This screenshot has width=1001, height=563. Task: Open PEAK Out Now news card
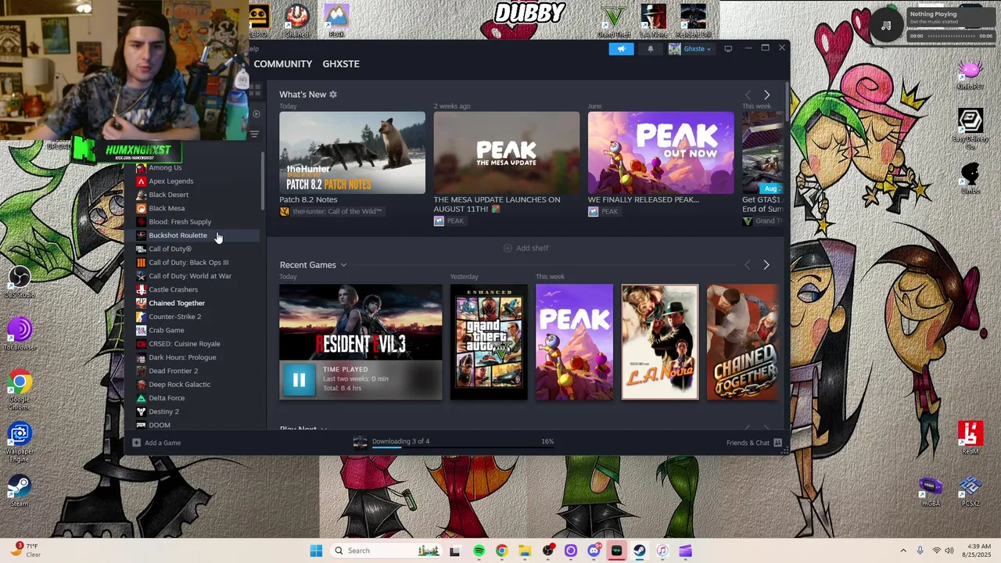click(661, 152)
